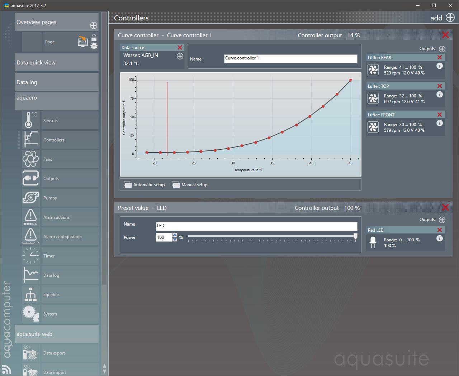The width and height of the screenshot is (459, 376).
Task: Open Manual setup for the curve
Action: (190, 184)
